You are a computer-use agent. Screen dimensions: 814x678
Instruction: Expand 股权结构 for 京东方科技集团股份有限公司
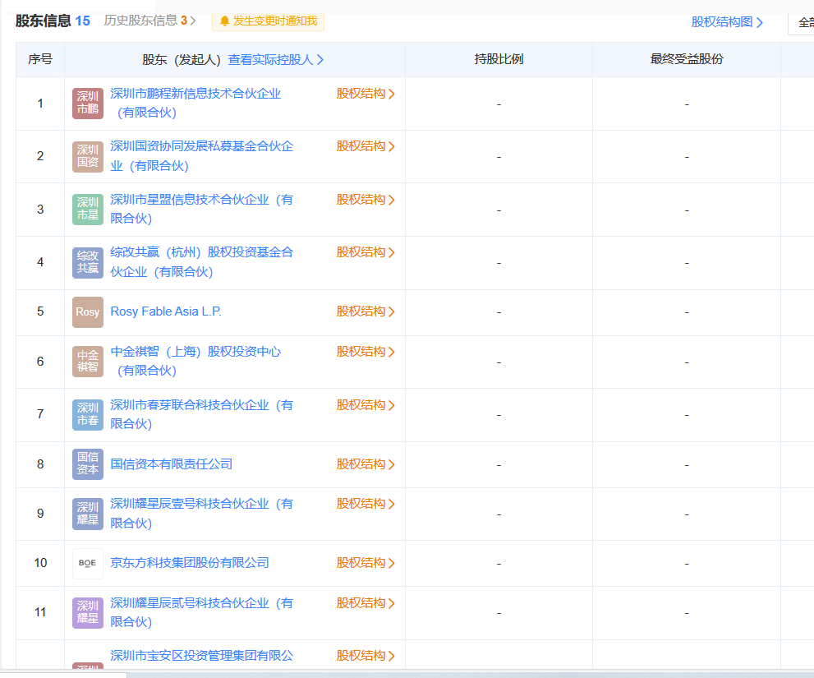click(366, 563)
